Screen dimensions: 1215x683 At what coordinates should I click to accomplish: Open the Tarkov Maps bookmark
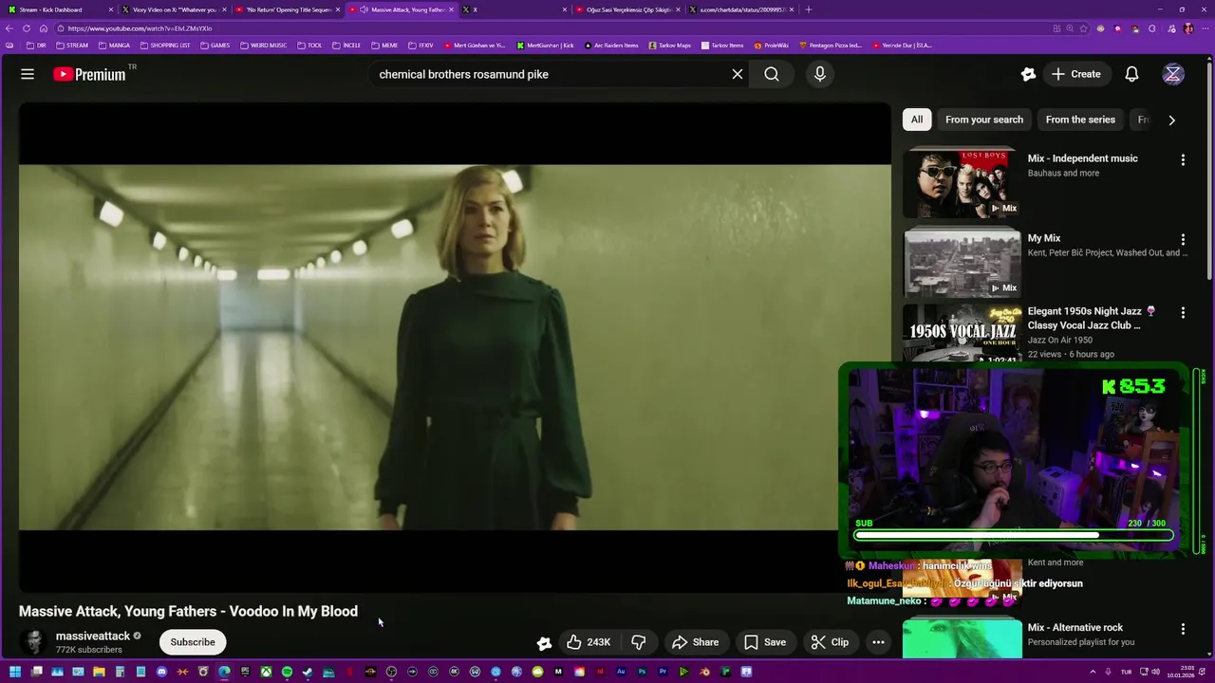click(669, 46)
